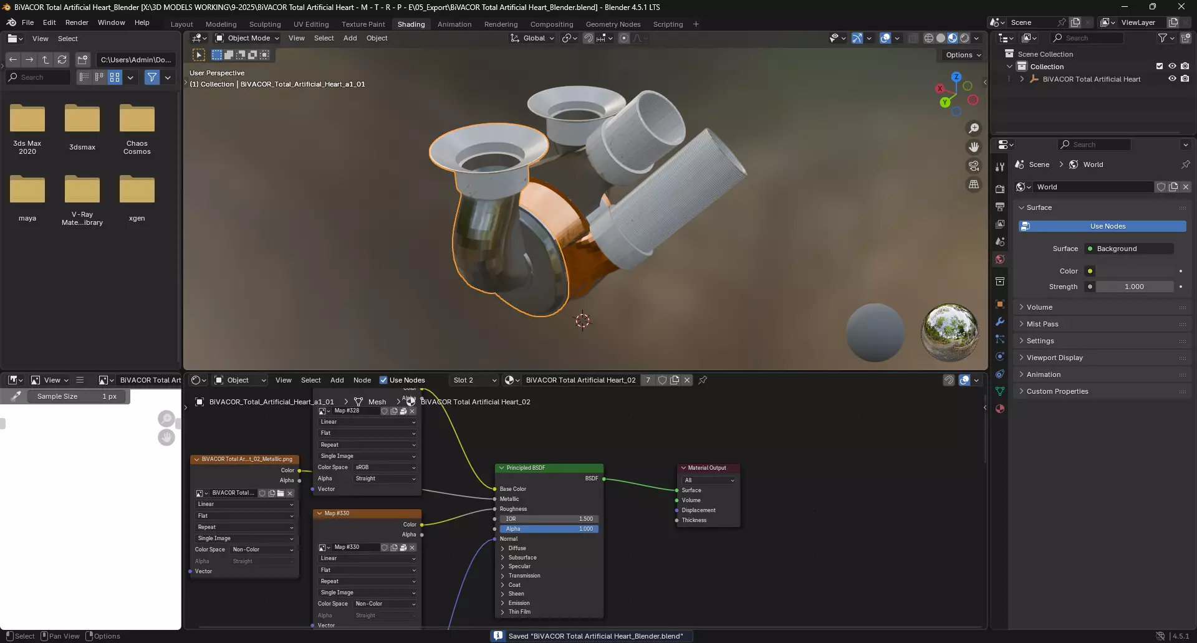Click World breadcrumb in properties header

(1087, 164)
